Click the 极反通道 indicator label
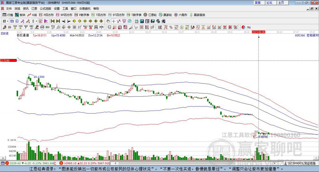The width and height of the screenshot is (319, 172). click(x=23, y=35)
